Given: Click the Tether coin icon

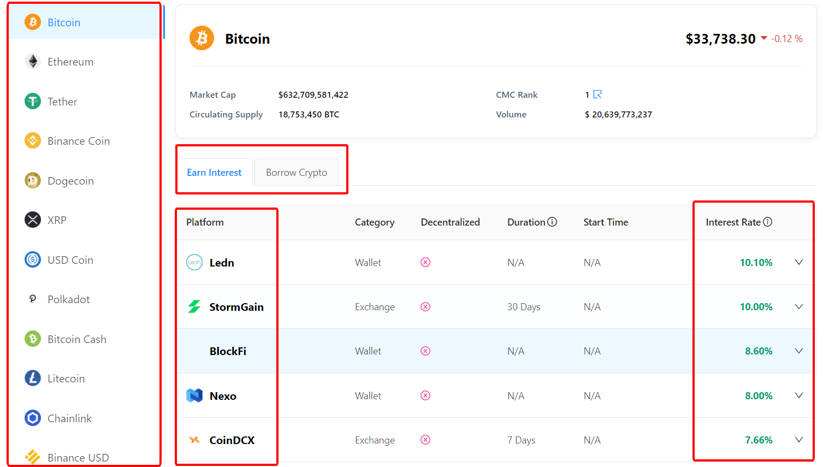Looking at the screenshot, I should [33, 101].
